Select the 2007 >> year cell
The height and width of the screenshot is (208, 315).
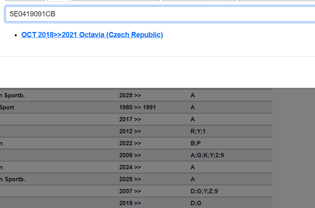130,191
